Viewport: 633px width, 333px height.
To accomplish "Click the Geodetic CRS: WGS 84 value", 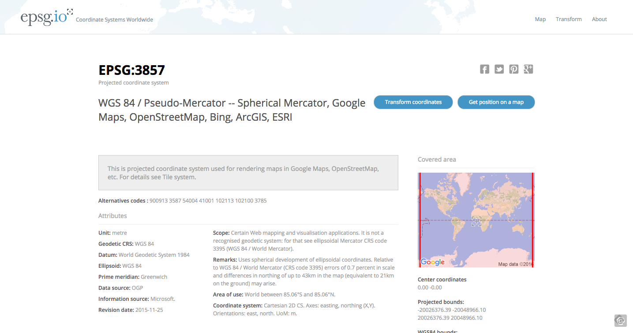I will [144, 244].
